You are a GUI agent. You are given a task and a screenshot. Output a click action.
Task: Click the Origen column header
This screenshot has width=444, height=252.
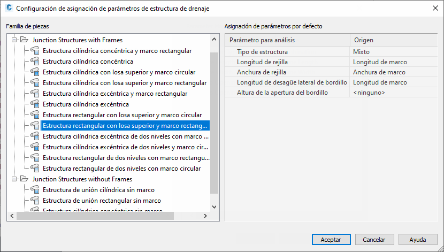pos(393,40)
